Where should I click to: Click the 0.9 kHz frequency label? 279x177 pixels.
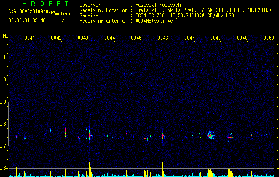tap(4, 102)
